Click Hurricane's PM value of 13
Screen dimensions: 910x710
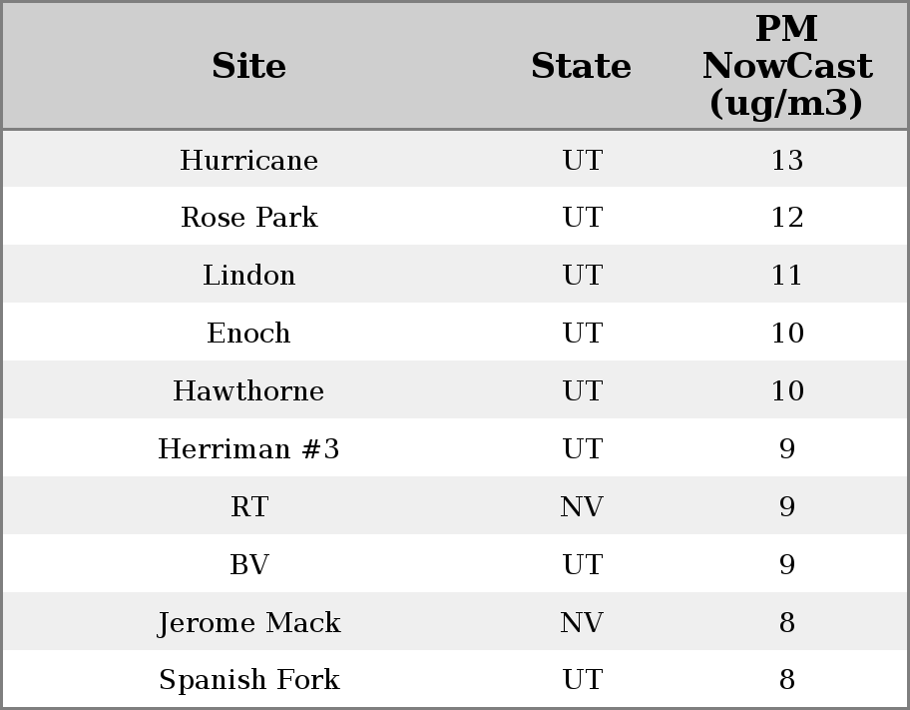pyautogui.click(x=786, y=161)
